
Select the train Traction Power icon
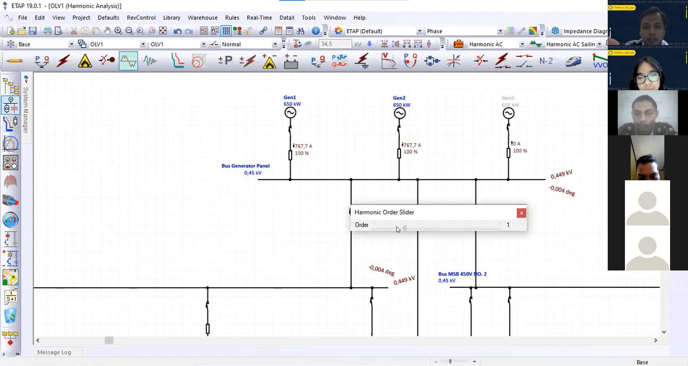click(x=573, y=61)
